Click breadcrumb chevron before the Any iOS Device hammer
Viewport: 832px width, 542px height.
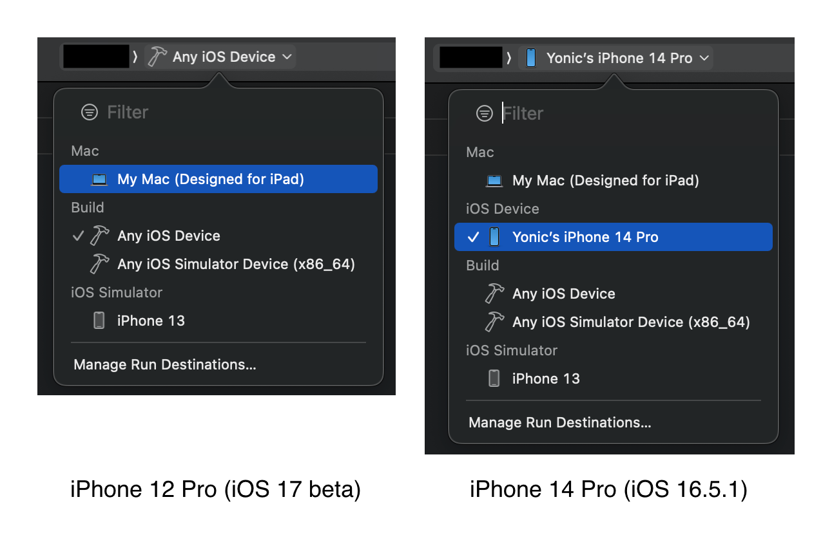click(135, 57)
